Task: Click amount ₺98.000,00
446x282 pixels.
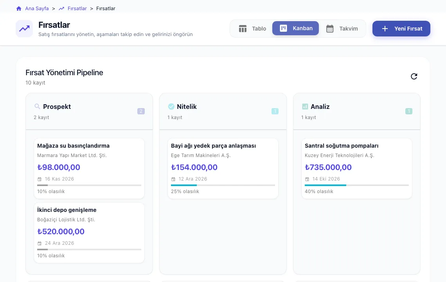Action: point(59,167)
